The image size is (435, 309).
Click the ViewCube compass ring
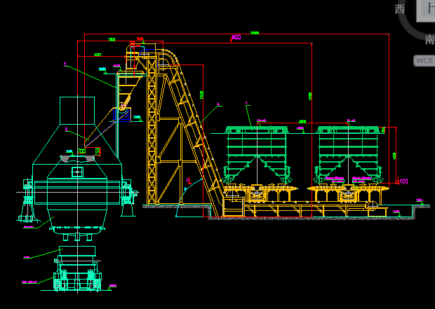point(408,28)
